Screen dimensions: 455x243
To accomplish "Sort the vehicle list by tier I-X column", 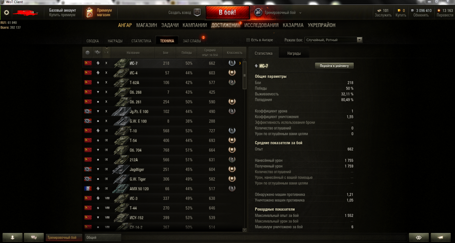I will [107, 53].
